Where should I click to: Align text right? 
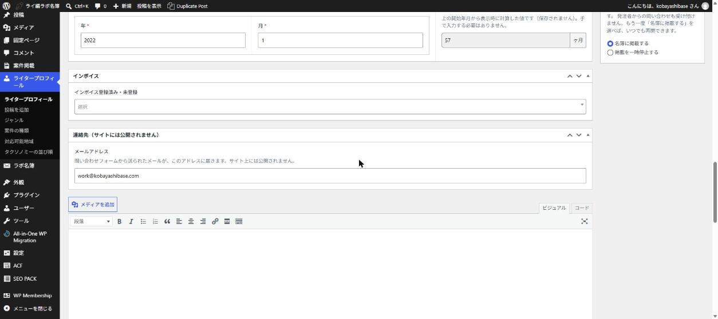[x=203, y=221]
